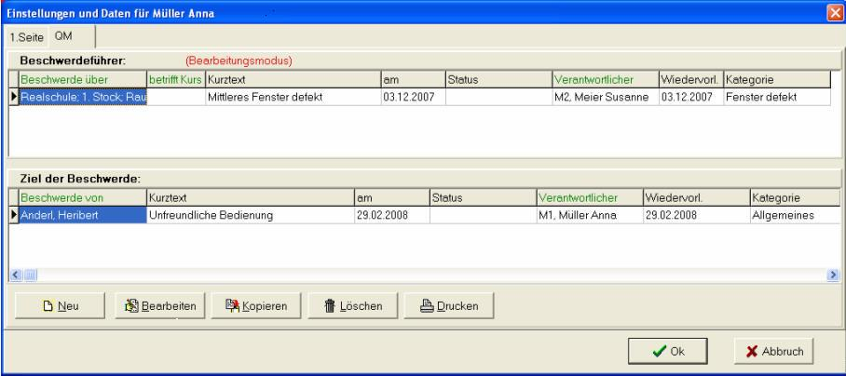Click the edit icon on Bearbeiten button
The height and width of the screenshot is (376, 846).
[x=131, y=306]
